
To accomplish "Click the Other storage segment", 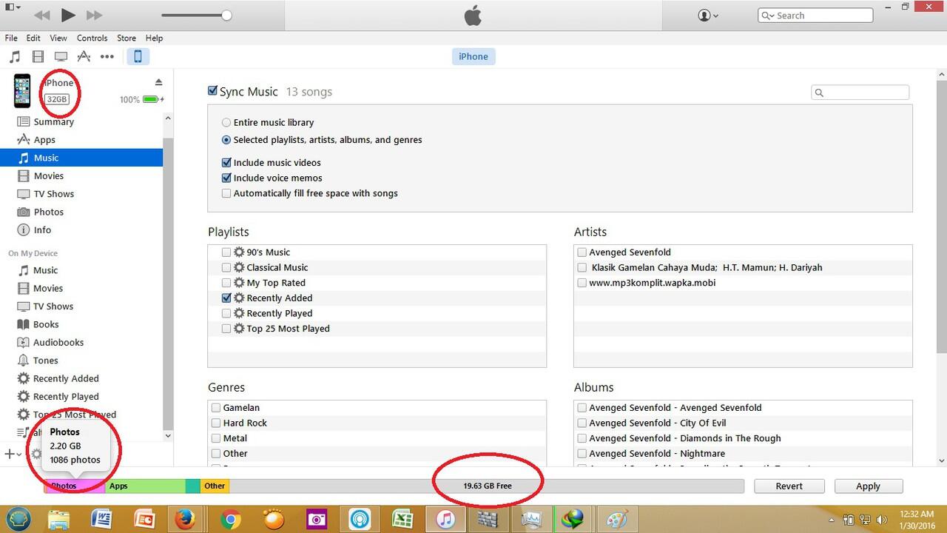I will point(215,486).
